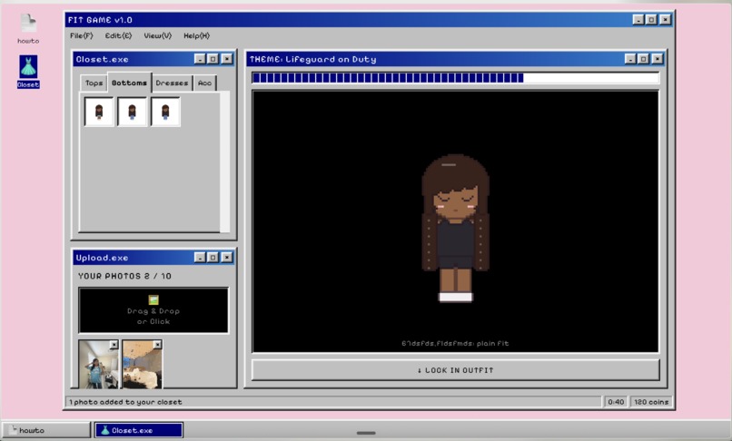Select the second uploaded photo thumbnail
Image resolution: width=732 pixels, height=441 pixels.
point(142,365)
